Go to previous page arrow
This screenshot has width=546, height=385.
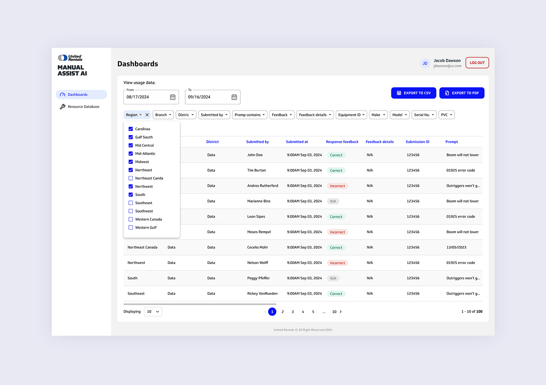265,312
